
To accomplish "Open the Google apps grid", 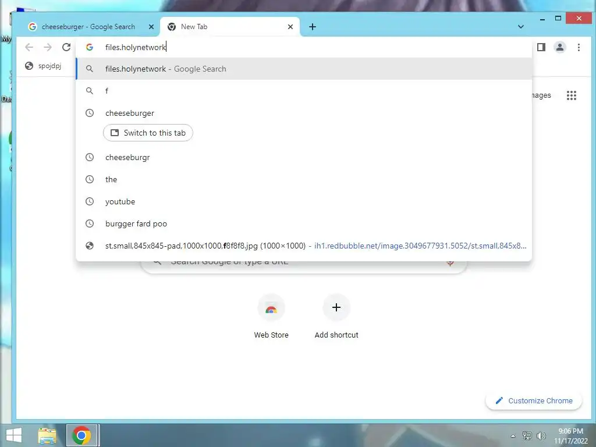I will (x=572, y=95).
